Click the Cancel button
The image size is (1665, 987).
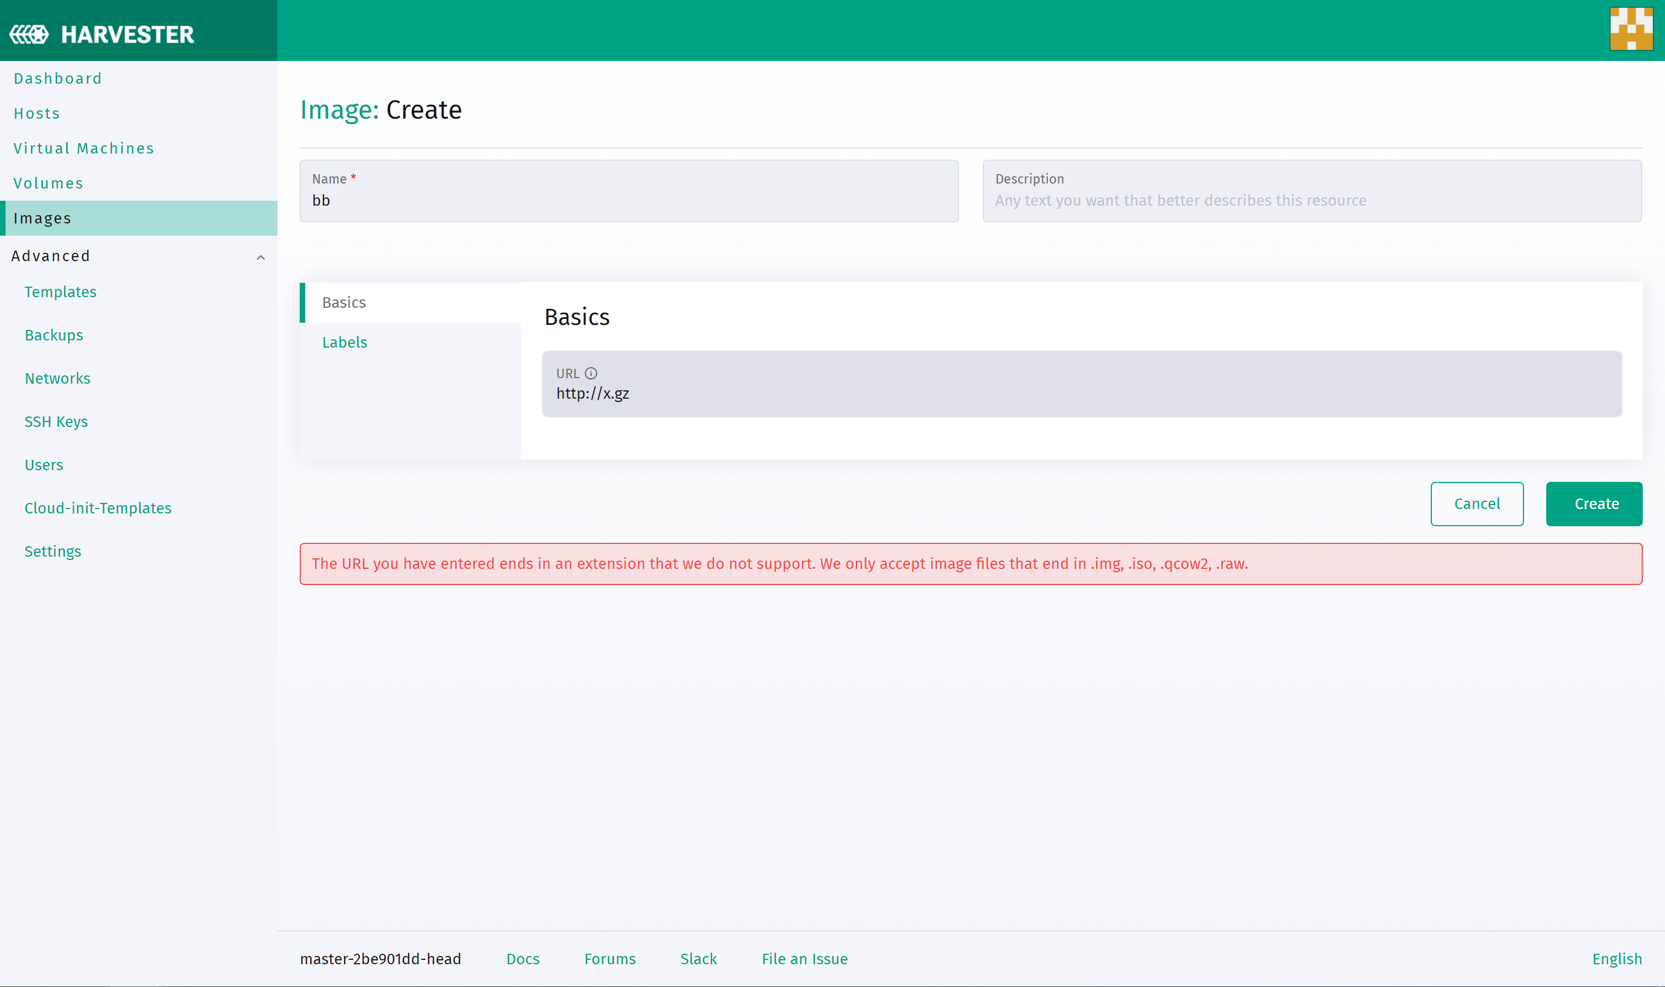(x=1477, y=503)
